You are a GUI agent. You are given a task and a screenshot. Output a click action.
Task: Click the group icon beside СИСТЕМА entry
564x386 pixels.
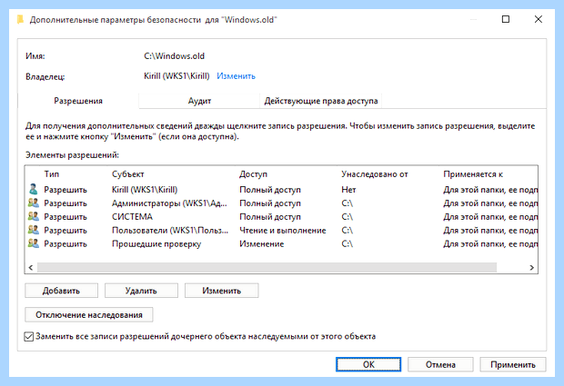pos(33,216)
